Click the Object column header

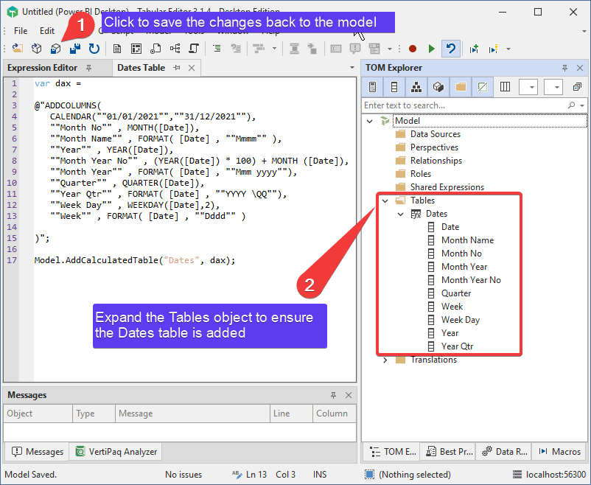tap(38, 414)
